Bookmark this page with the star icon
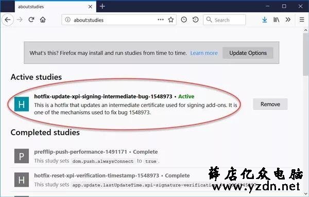 coord(170,20)
